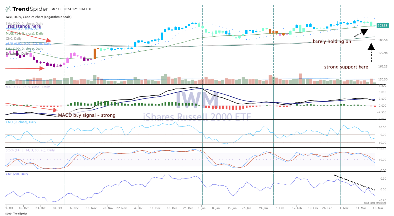Toggle the McGD (14, 0, close) indicator label

click(25, 33)
